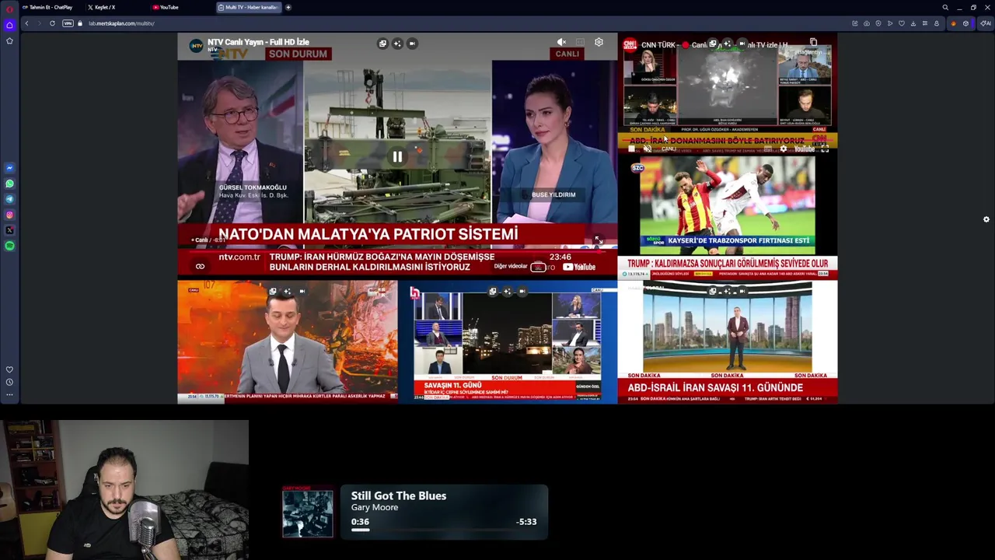The height and width of the screenshot is (560, 995).
Task: Open the toolbar profile account icon
Action: pos(936,23)
